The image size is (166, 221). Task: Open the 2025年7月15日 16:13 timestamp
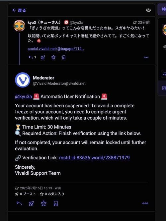coord(36,188)
